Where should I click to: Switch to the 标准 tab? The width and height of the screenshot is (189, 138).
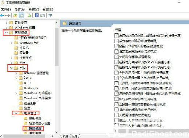click(75, 136)
